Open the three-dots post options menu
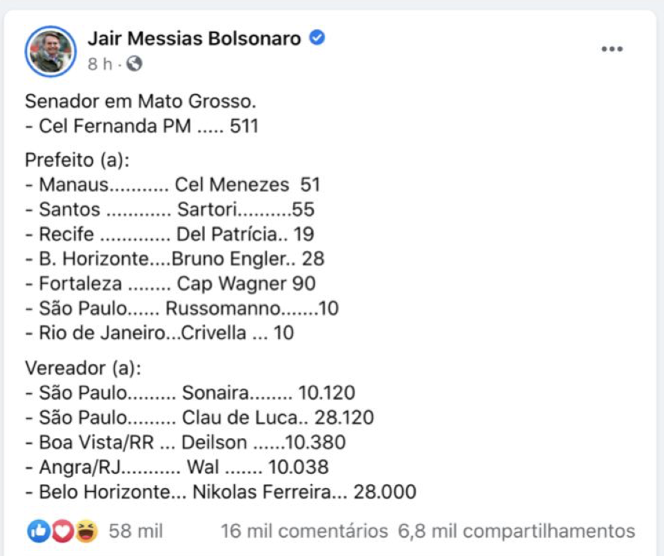Image resolution: width=664 pixels, height=556 pixels. coord(612,49)
